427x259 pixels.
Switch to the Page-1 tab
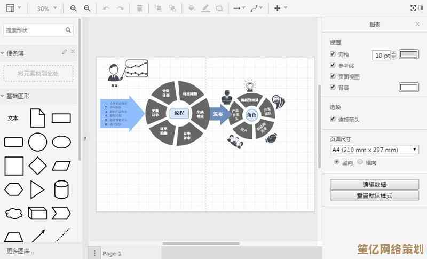tap(112, 253)
